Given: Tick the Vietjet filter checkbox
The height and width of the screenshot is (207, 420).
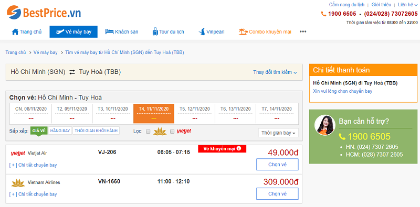Looking at the screenshot, I should (x=172, y=132).
